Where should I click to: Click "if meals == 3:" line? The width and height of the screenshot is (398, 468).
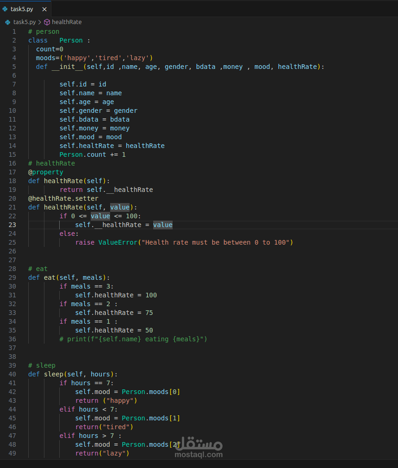pos(87,286)
